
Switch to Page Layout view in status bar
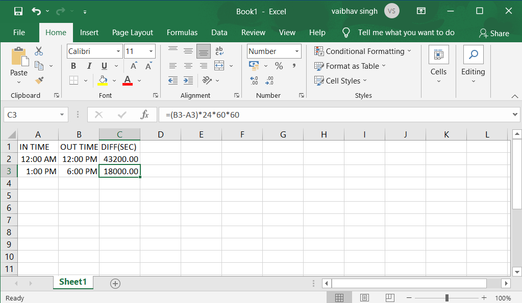[x=364, y=298]
